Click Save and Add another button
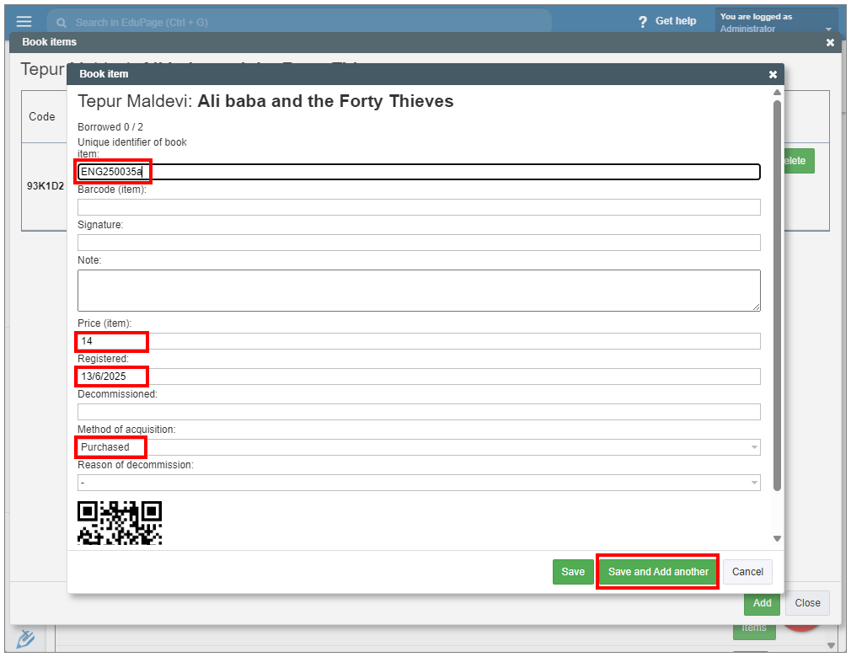The height and width of the screenshot is (657, 851). (658, 572)
